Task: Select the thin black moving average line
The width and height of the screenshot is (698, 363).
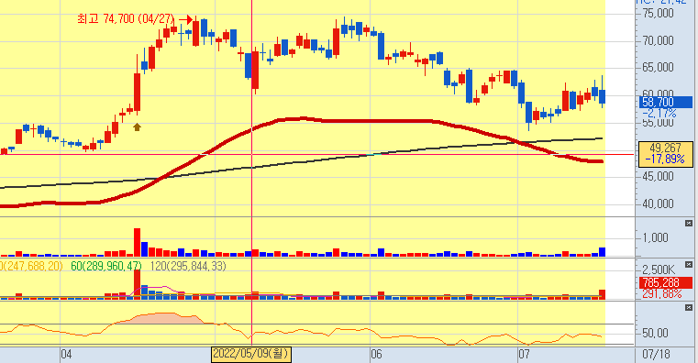Action: pyautogui.click(x=312, y=162)
